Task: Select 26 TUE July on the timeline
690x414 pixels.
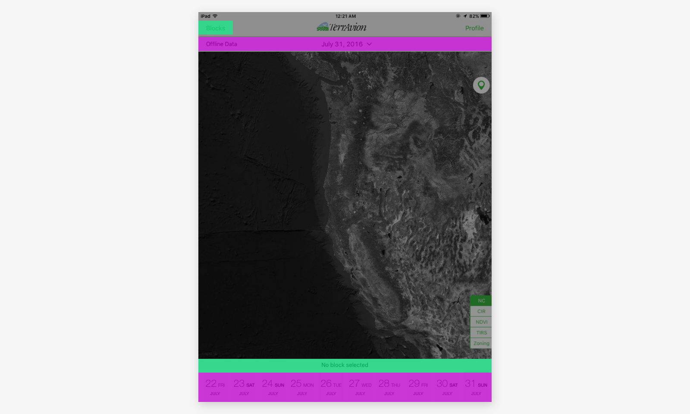Action: (x=331, y=387)
